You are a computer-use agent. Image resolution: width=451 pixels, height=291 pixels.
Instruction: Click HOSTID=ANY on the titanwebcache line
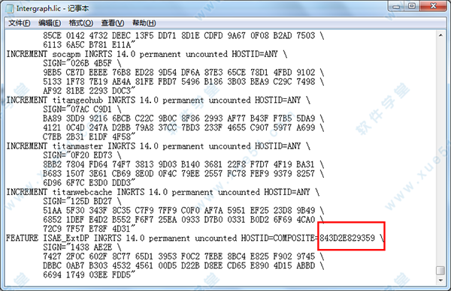(287, 192)
